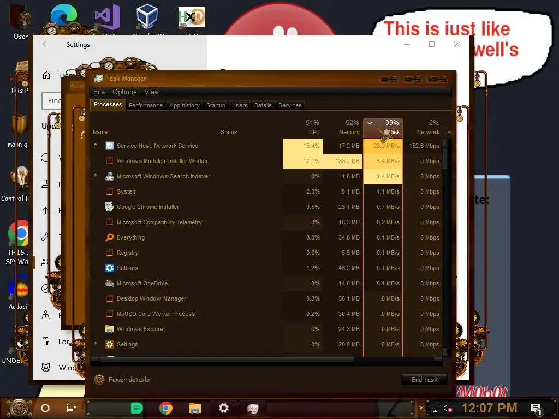The image size is (559, 419).
Task: Click the End task button
Action: (424, 380)
